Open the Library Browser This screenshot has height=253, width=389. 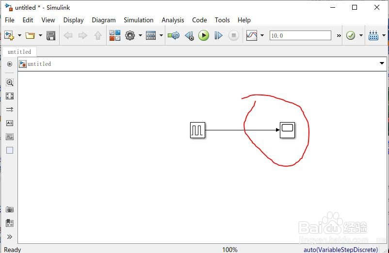[115, 35]
